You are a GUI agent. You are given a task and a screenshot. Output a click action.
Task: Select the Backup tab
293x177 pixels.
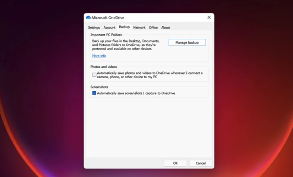[x=124, y=27]
